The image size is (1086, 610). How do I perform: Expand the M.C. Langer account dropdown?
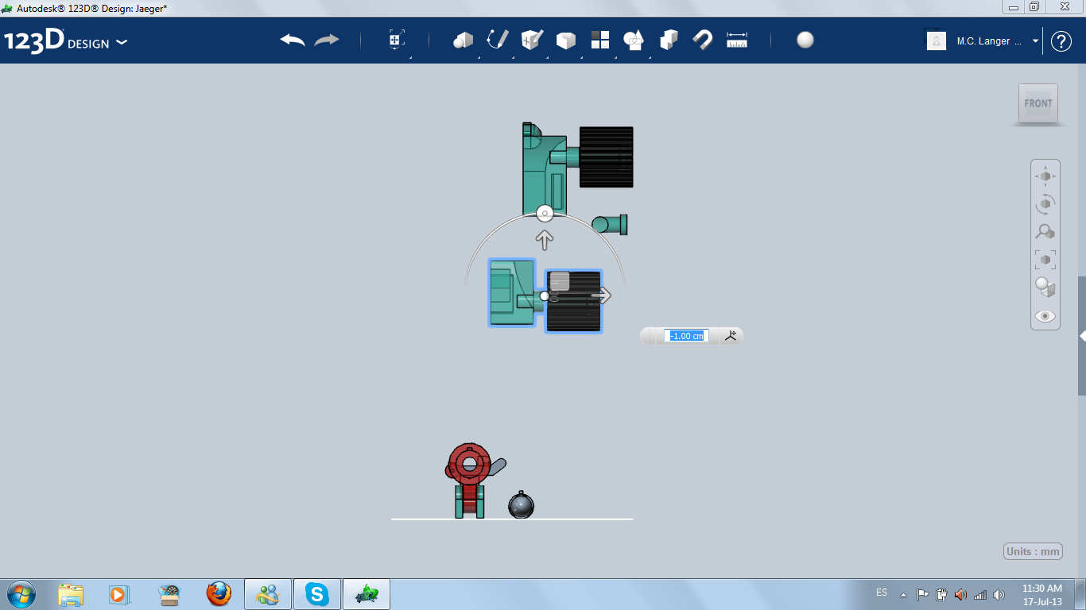pyautogui.click(x=1035, y=41)
